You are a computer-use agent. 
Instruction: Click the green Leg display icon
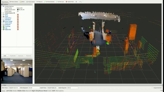click(x=4, y=28)
